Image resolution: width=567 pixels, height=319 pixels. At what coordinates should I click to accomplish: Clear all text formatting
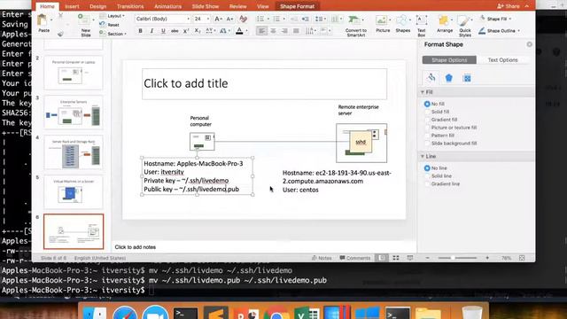(x=244, y=19)
